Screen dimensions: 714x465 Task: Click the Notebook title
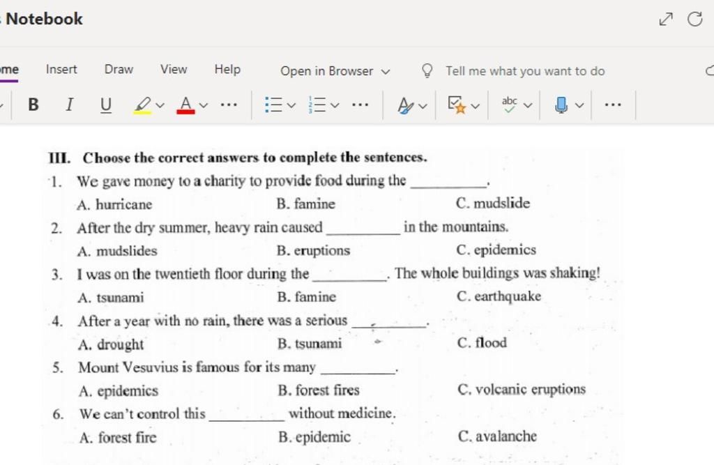[44, 19]
